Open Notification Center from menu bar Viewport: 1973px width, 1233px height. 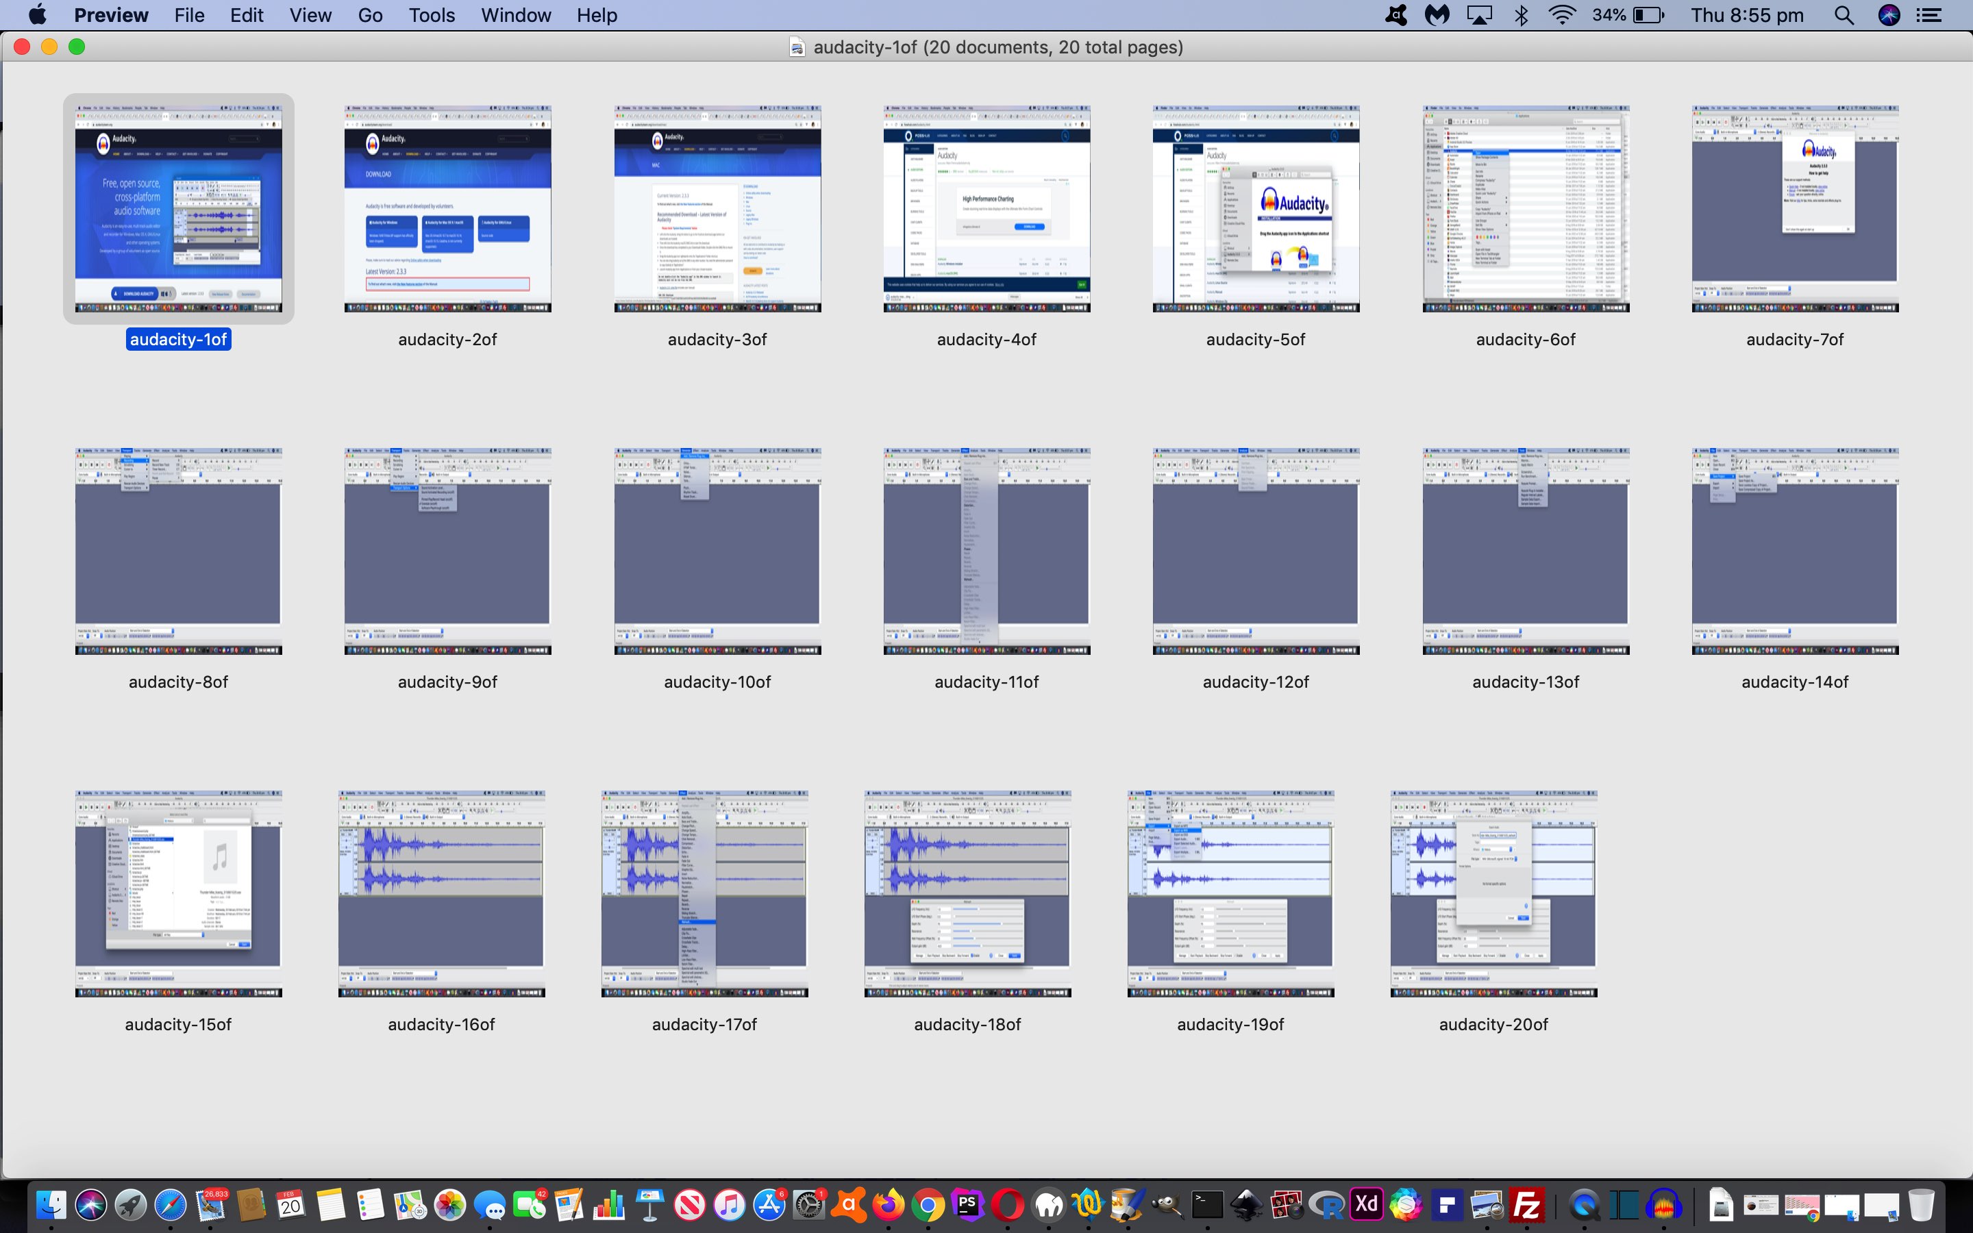pos(1929,14)
